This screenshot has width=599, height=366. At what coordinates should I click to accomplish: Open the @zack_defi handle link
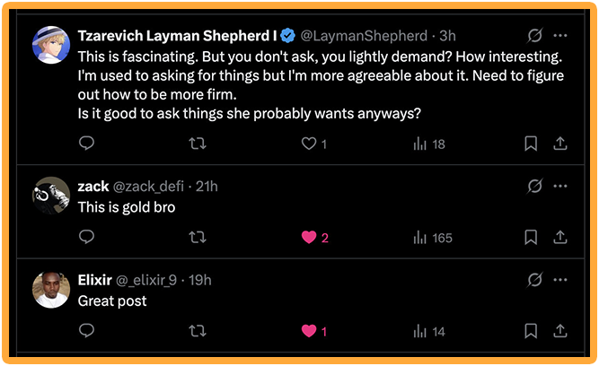coord(148,187)
